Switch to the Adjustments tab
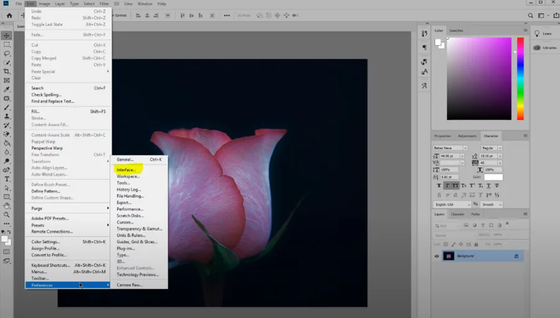The height and width of the screenshot is (318, 560). [x=467, y=136]
